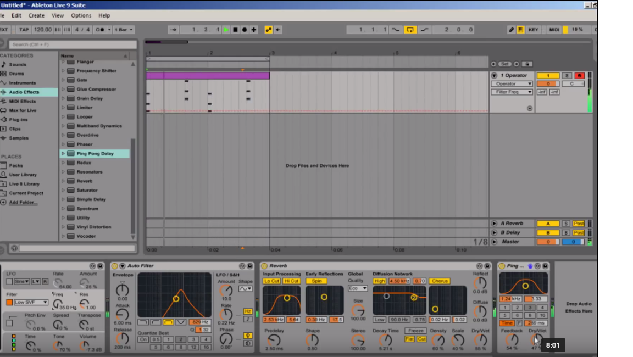Open the Low SVF filter type dropdown
633x357 pixels.
31,302
